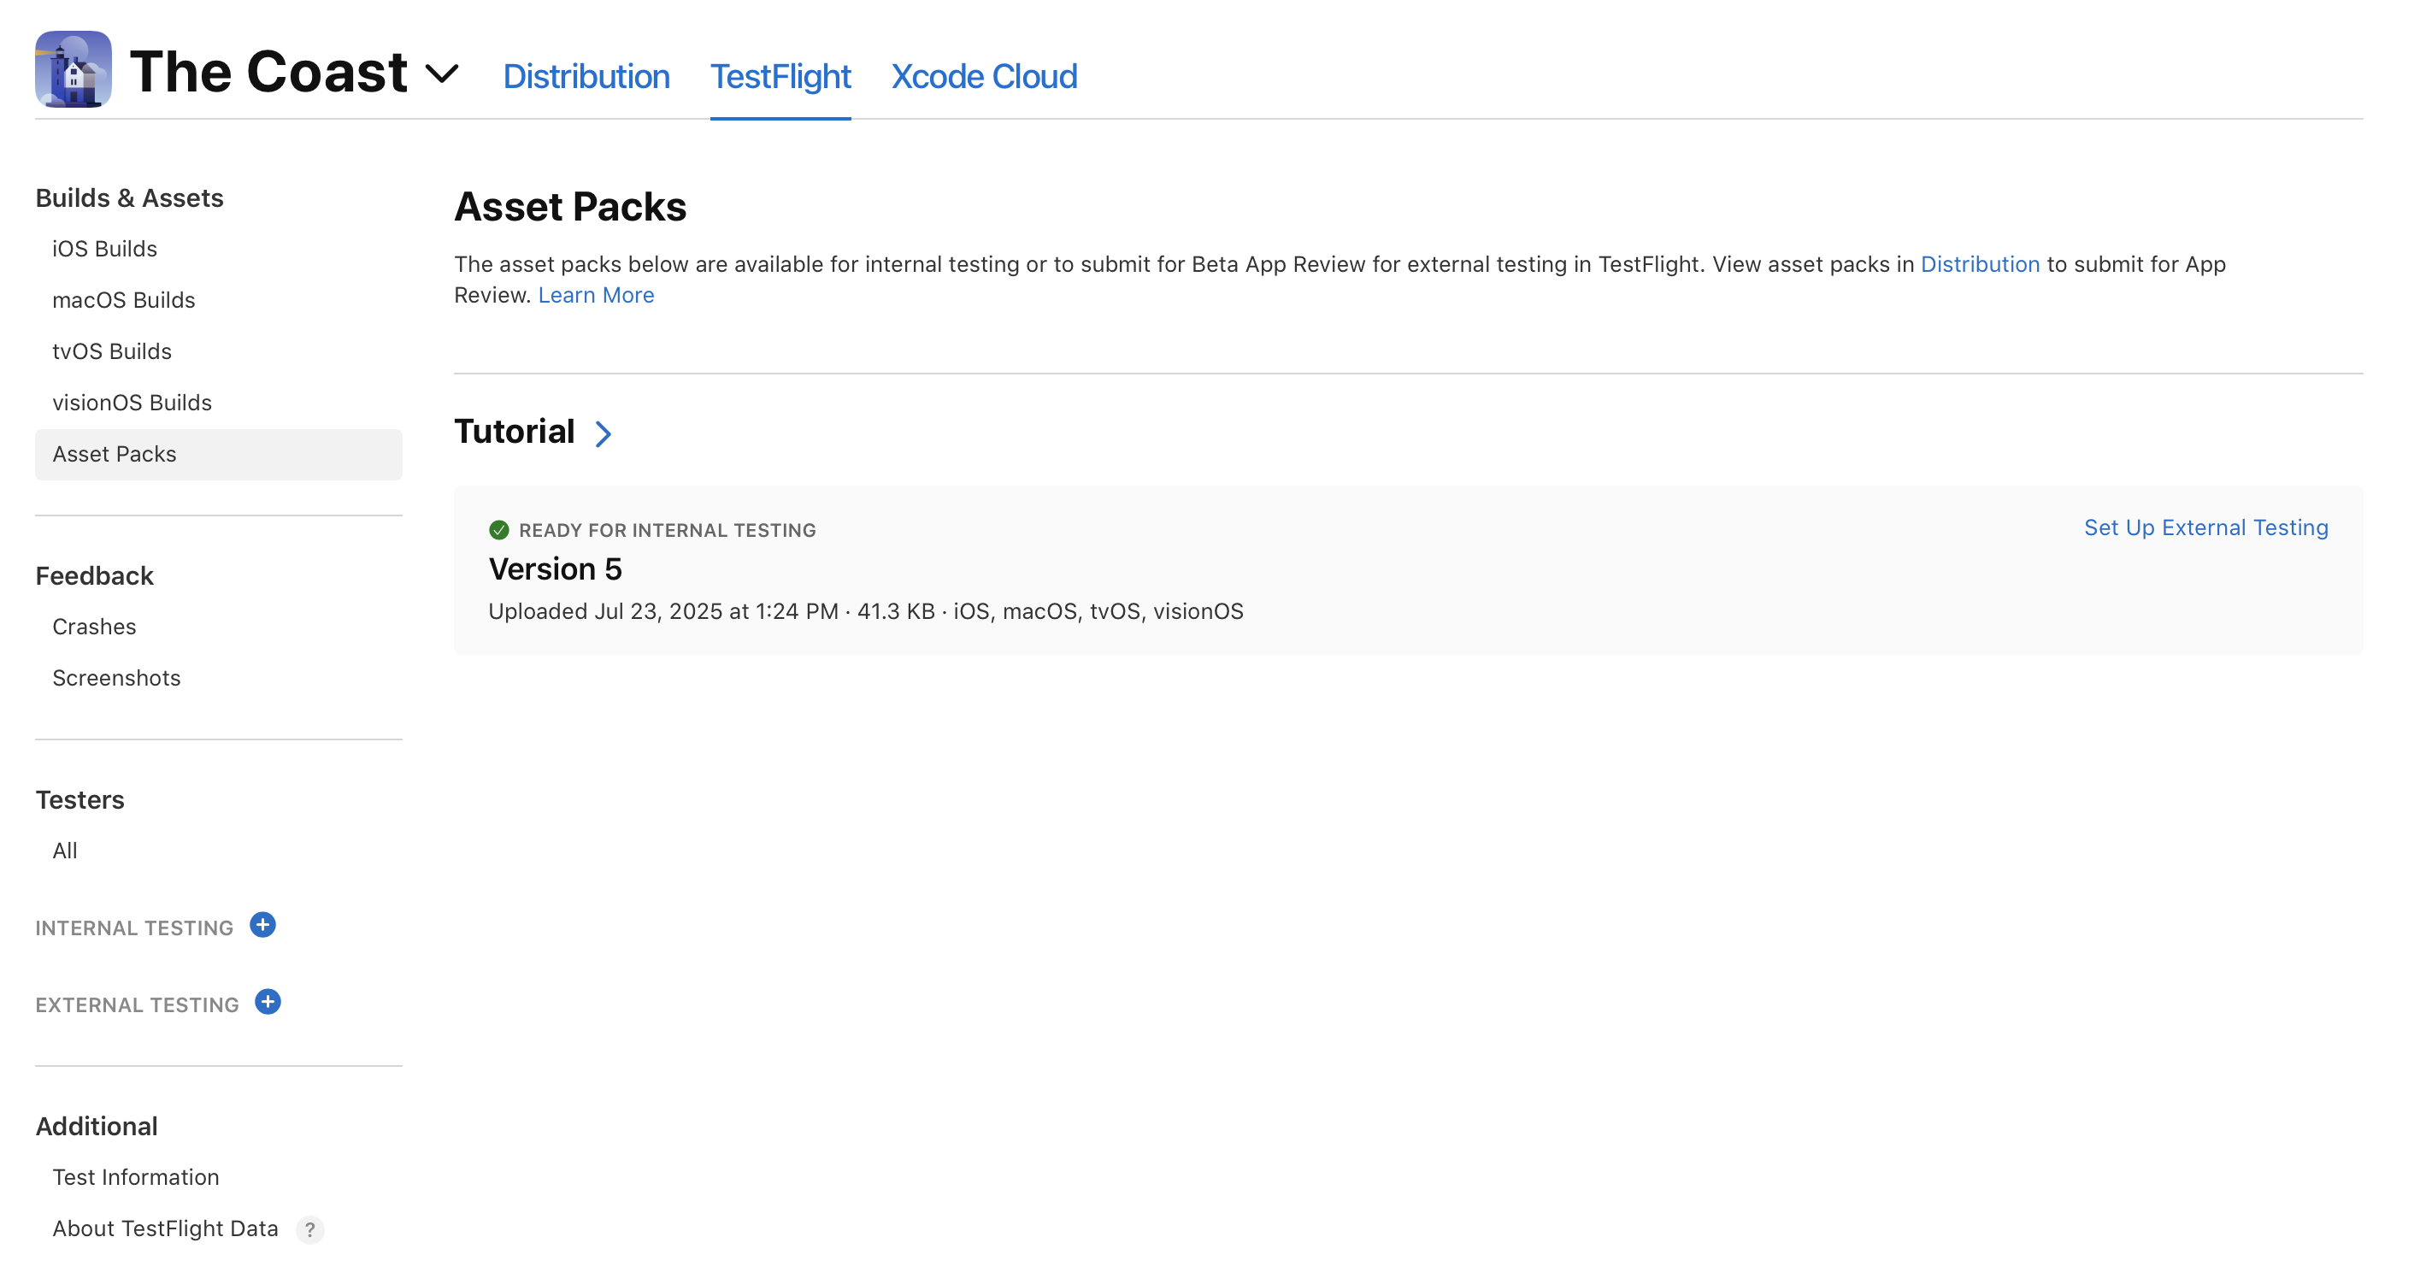
Task: Expand the Tutorial asset pack chevron
Action: pos(604,433)
